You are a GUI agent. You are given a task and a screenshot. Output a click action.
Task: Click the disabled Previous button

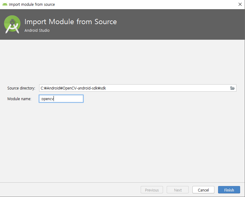152,190
